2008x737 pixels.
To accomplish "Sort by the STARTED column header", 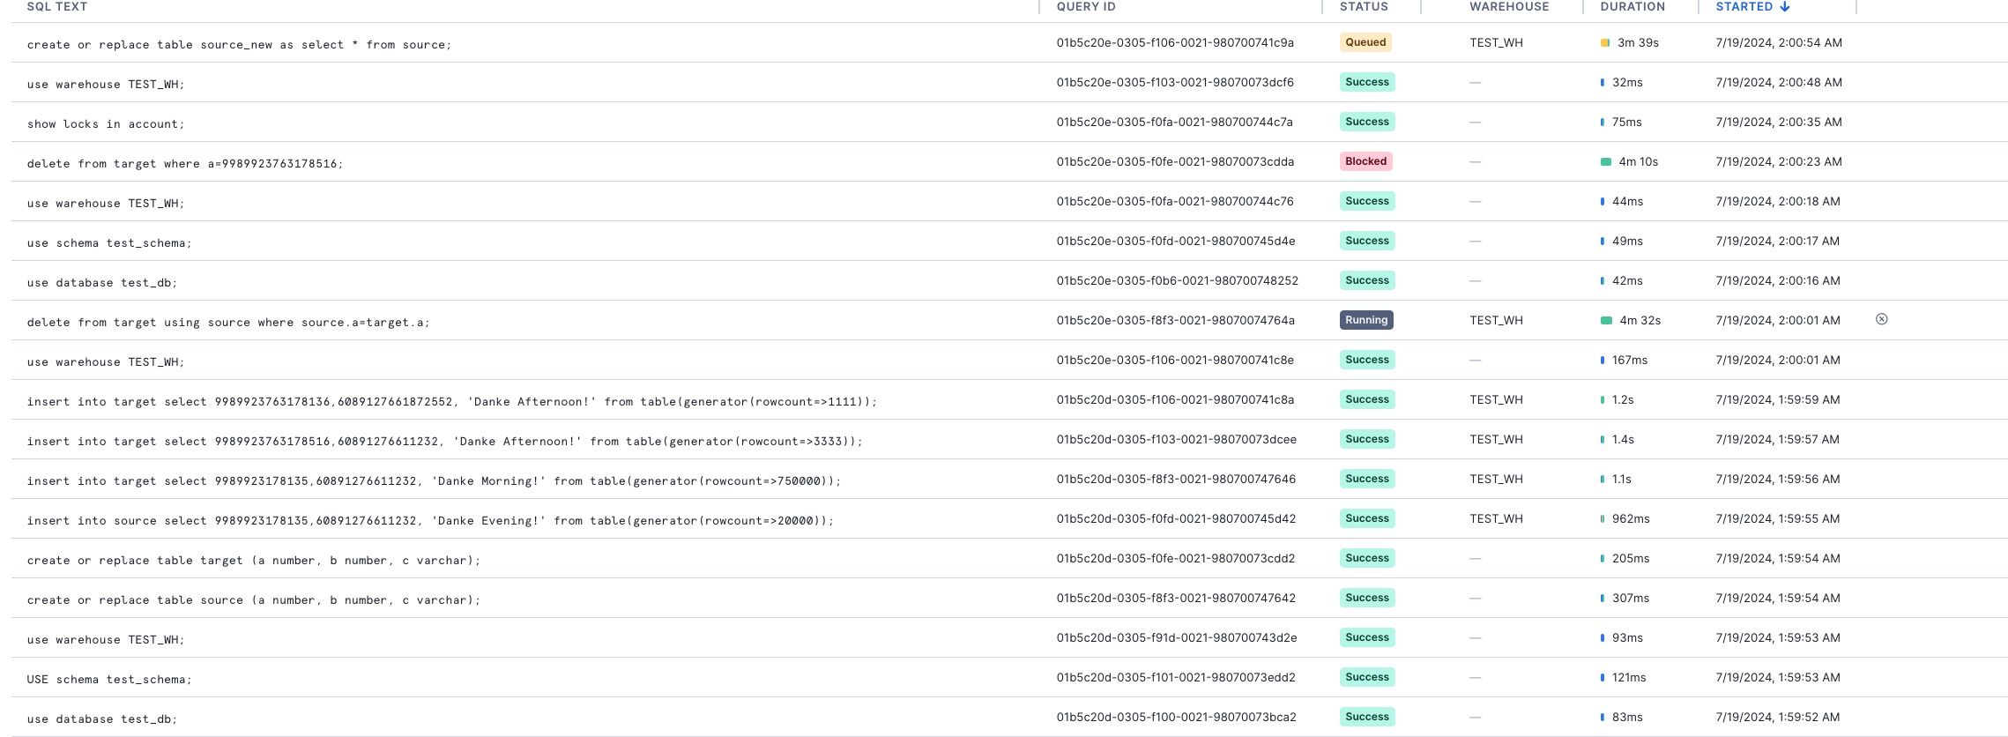I will click(x=1744, y=6).
